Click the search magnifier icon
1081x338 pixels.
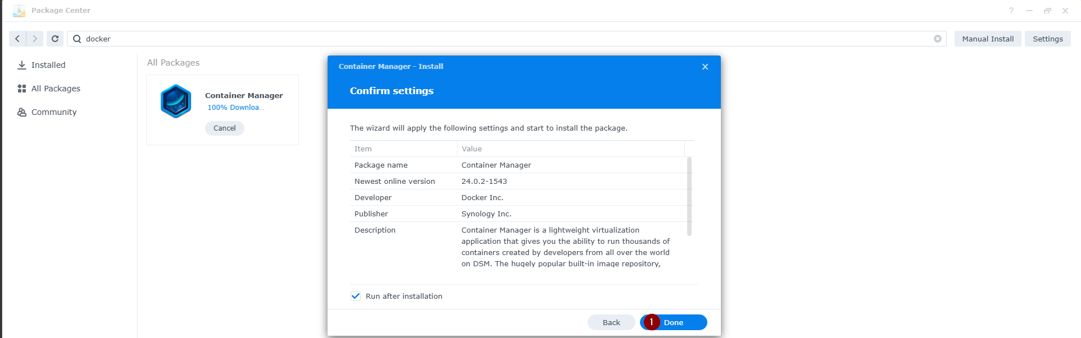[x=77, y=39]
